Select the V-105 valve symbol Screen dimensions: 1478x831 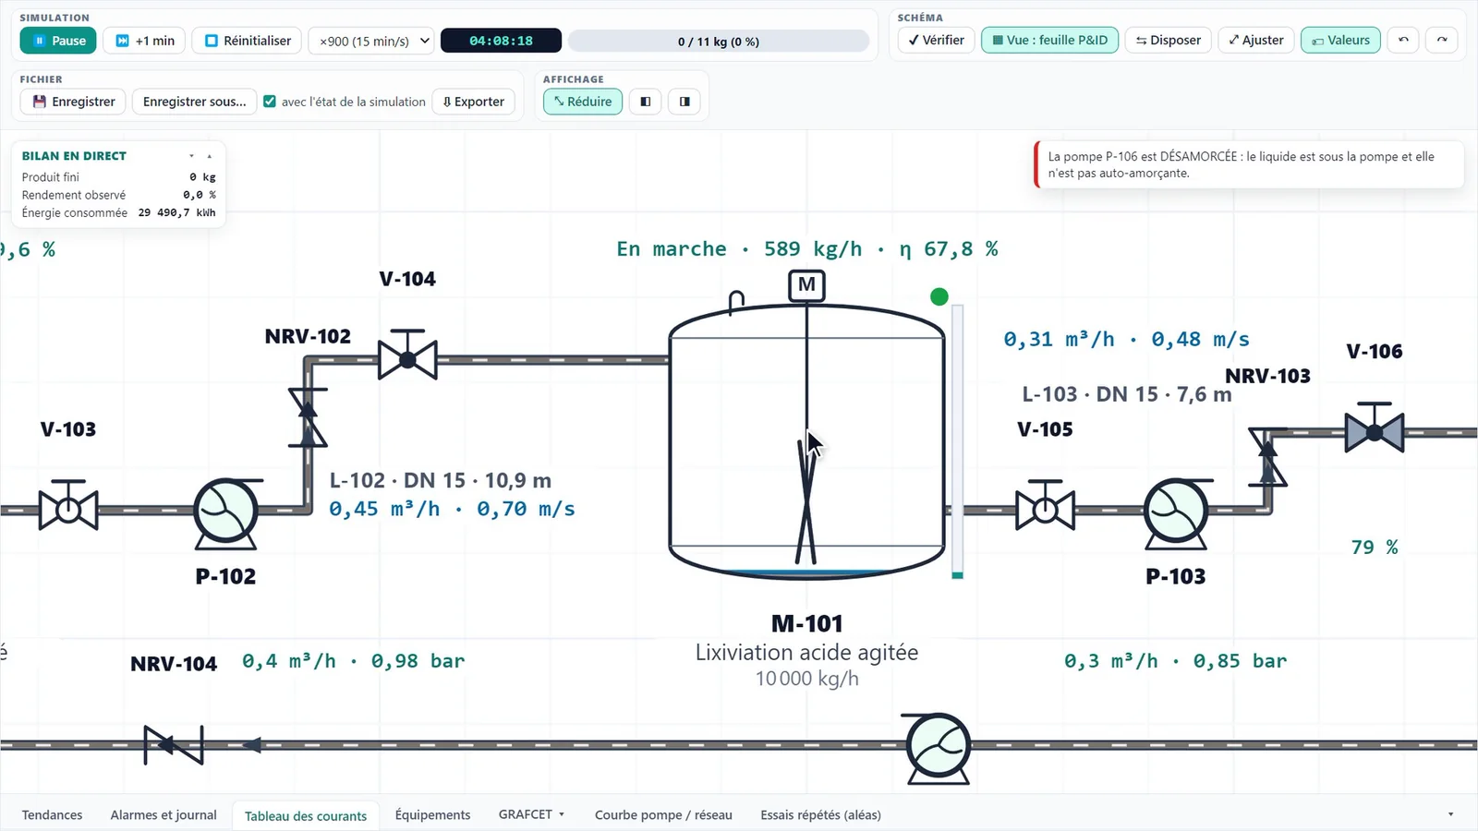[1045, 505]
